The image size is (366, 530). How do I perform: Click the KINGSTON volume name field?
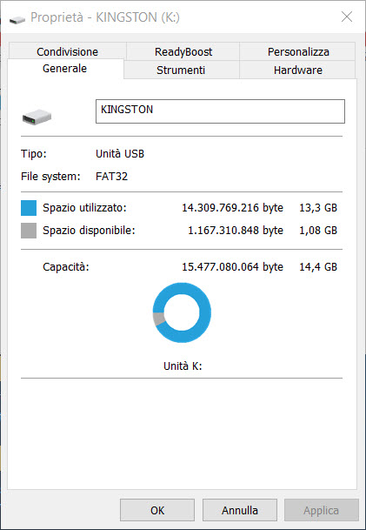220,111
